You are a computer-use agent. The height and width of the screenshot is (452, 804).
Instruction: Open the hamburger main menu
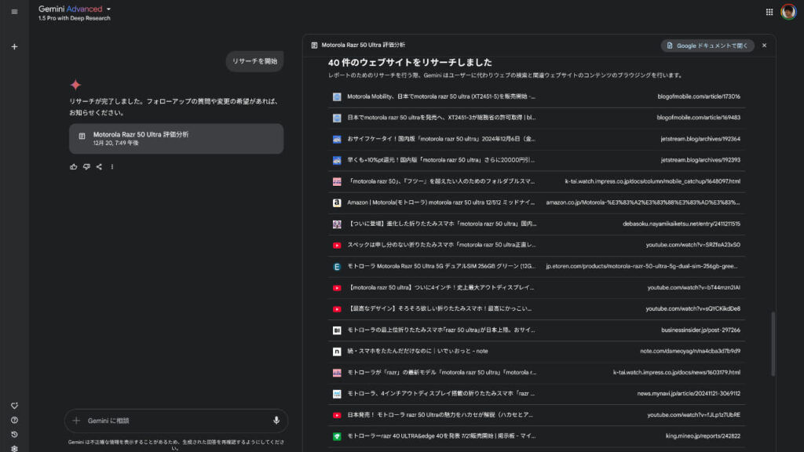click(x=14, y=12)
